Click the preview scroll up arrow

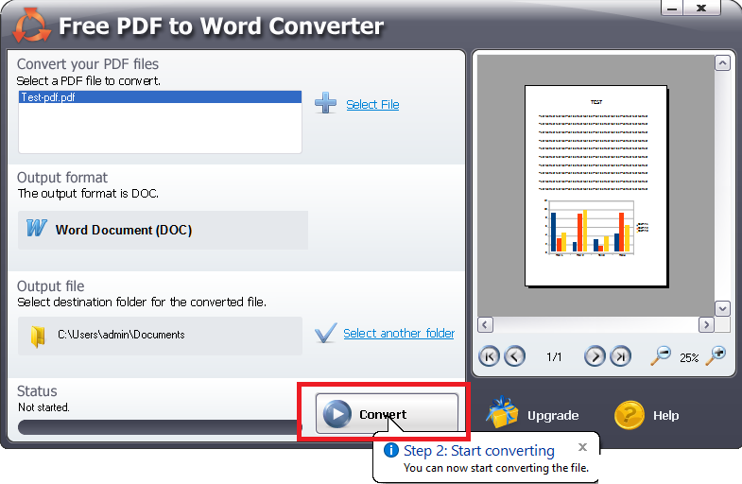click(x=722, y=63)
